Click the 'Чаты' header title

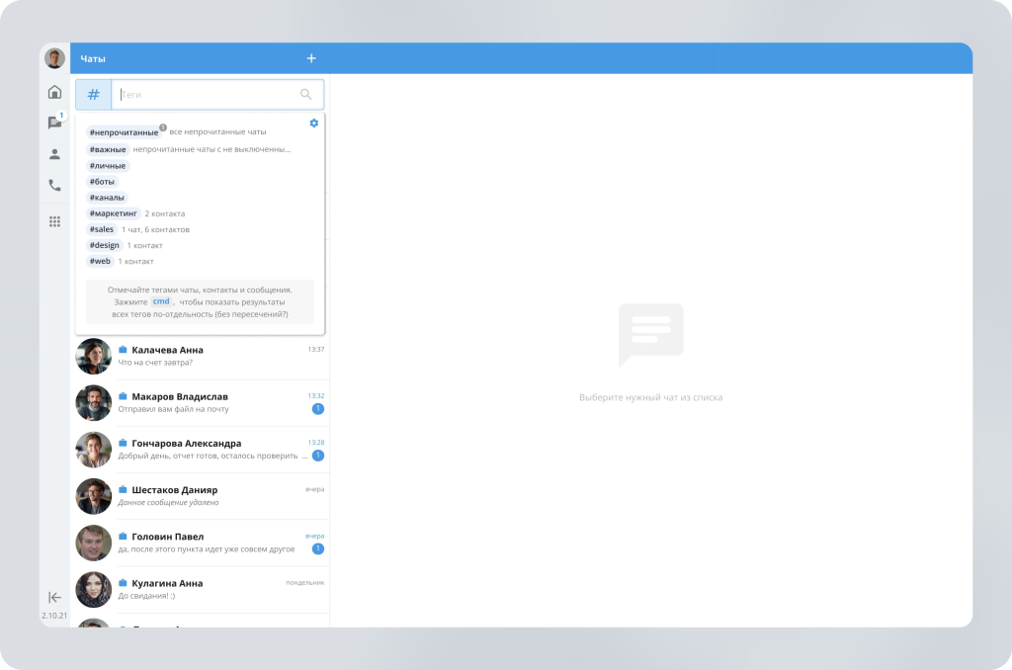92,58
